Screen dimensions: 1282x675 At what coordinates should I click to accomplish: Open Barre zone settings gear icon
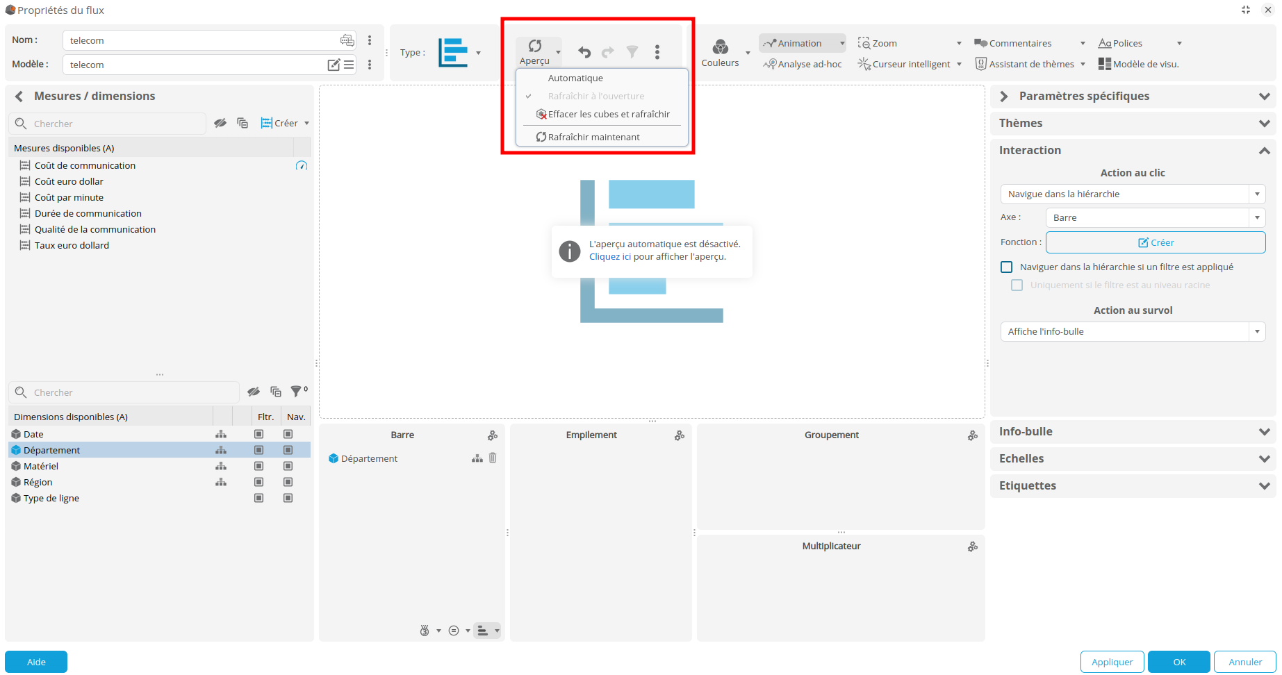pos(493,435)
